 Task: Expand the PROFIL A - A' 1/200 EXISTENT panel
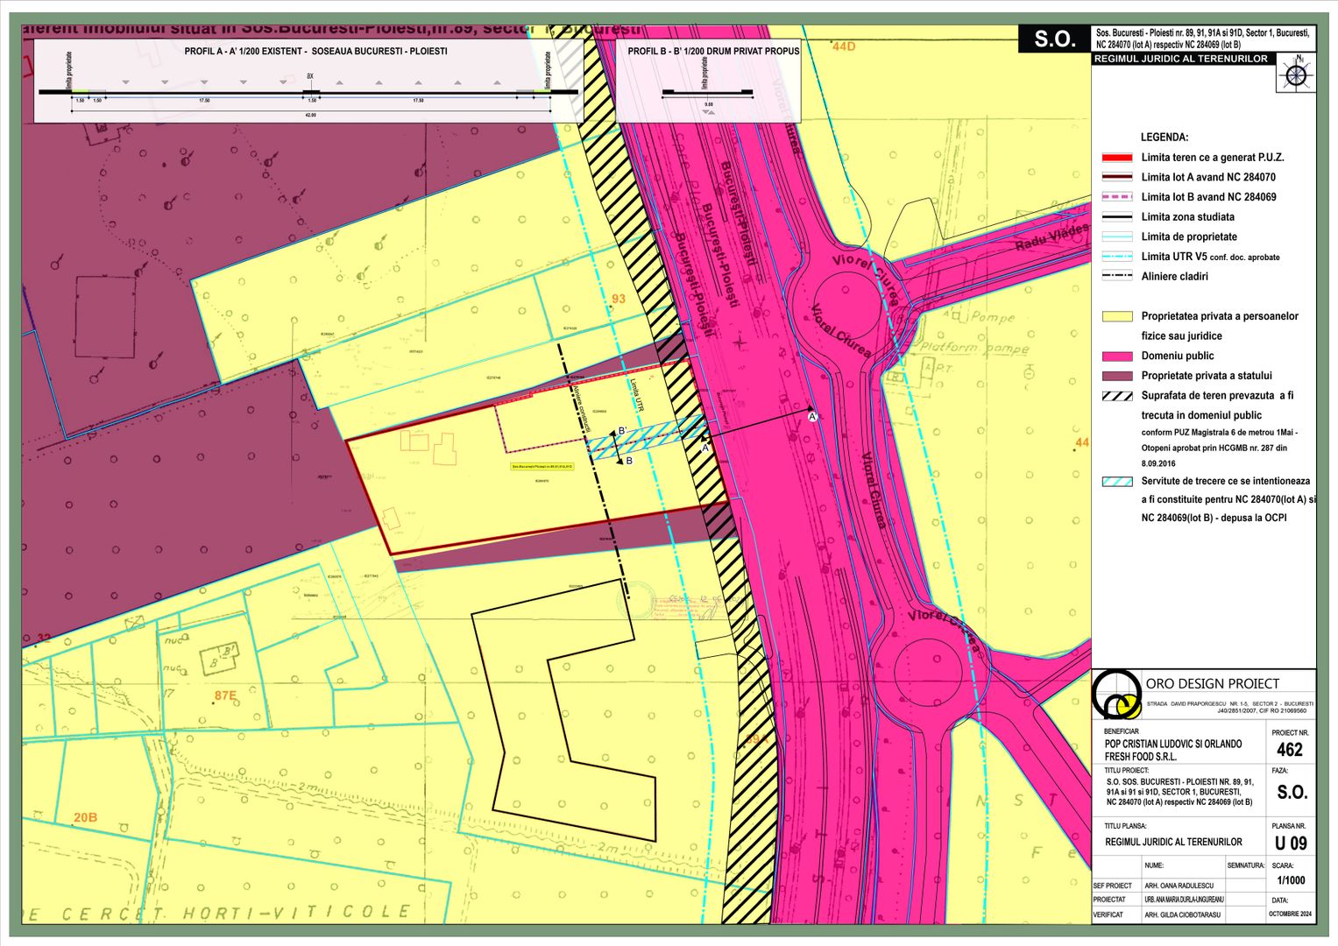[315, 53]
